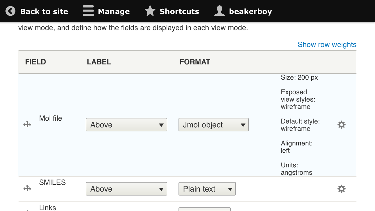Click the beakerboy user avatar icon
This screenshot has height=211, width=375.
tap(219, 11)
